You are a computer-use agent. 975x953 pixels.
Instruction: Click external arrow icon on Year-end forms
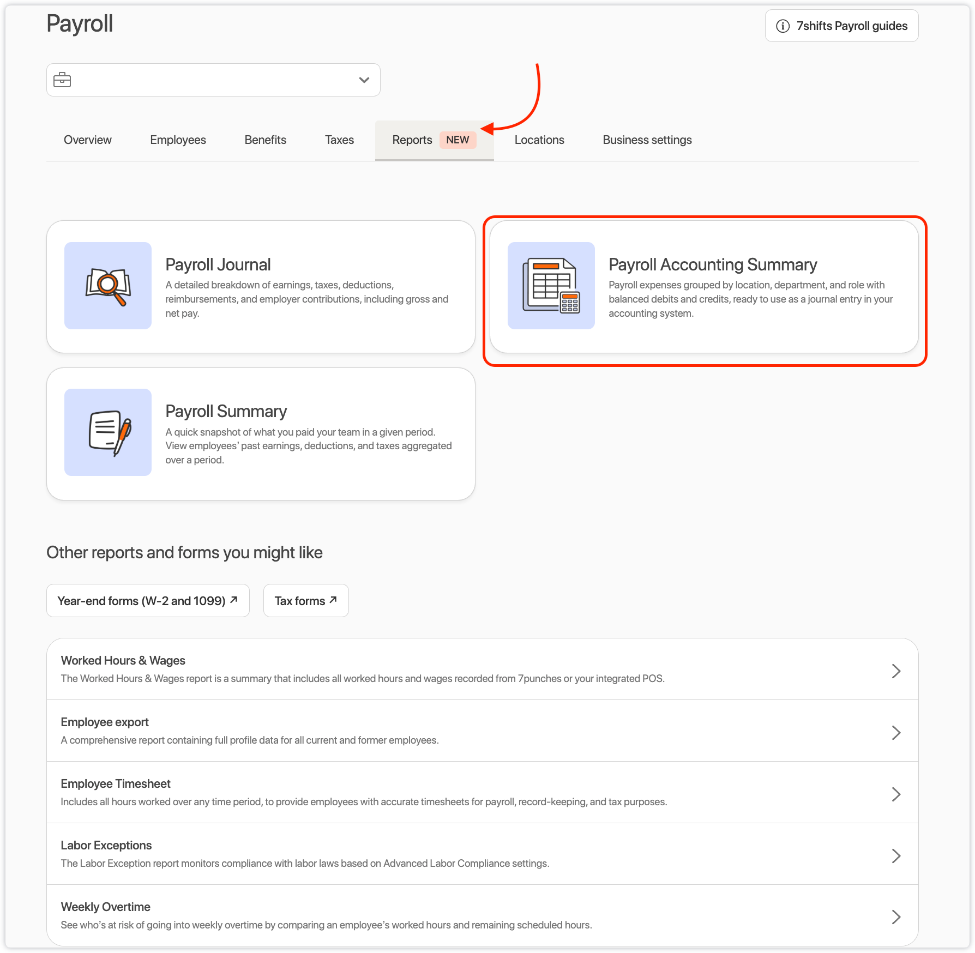(234, 600)
